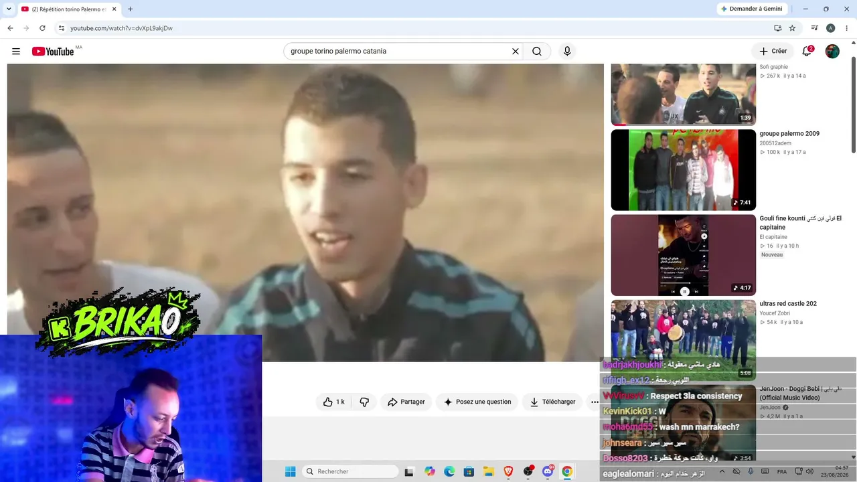The image size is (857, 482).
Task: View site information icon in address bar
Action: (61, 28)
